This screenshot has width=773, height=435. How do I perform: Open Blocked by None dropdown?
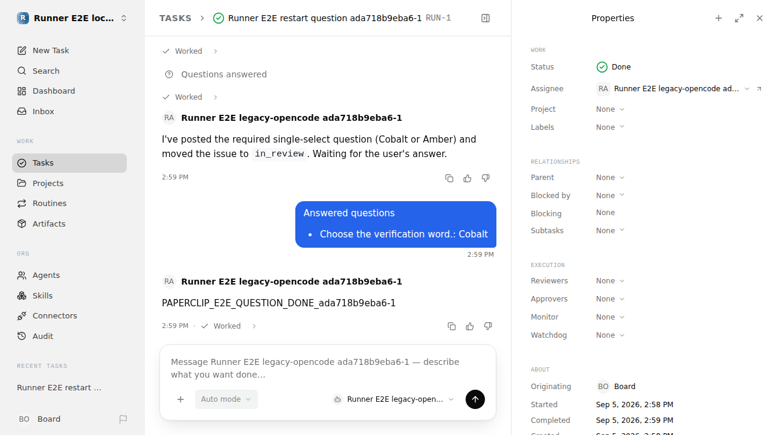point(611,196)
